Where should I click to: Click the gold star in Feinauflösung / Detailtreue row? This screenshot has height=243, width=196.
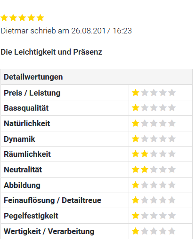pos(136,200)
